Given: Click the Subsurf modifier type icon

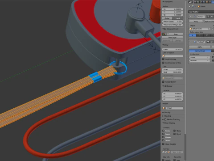Looking at the screenshot, I should click(194, 42).
